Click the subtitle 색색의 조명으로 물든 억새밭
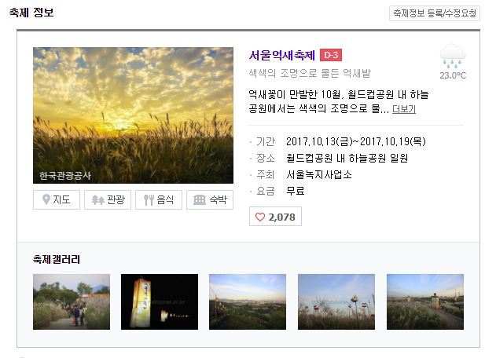This screenshot has height=358, width=485. (310, 73)
